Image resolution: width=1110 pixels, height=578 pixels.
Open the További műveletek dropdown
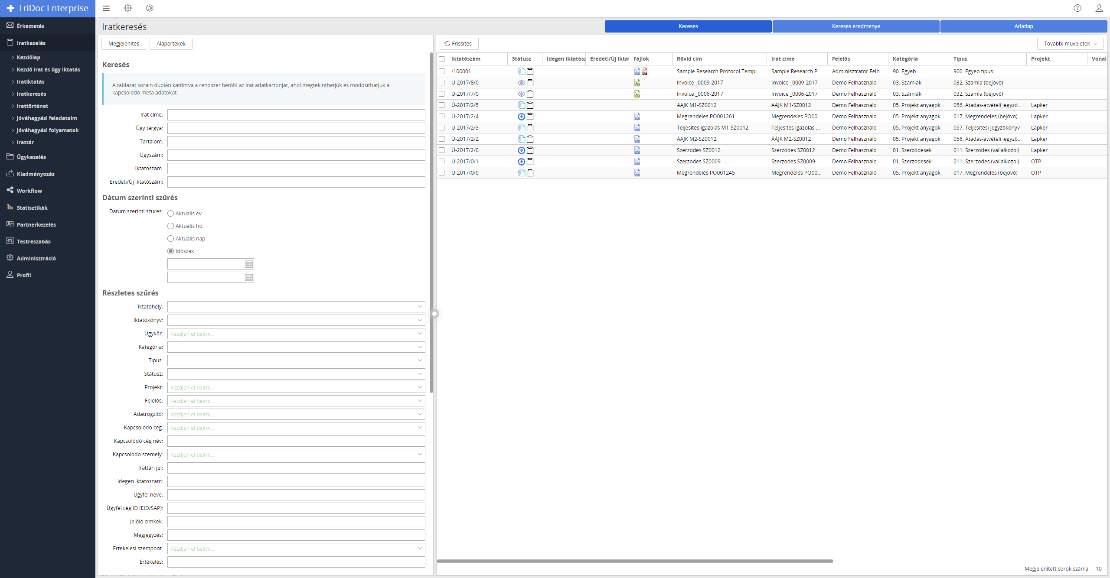coord(1070,44)
